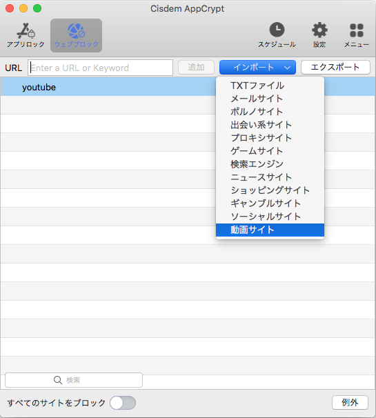Choose ゲームサイト from import menu
Screen dimensions: 376x418
point(270,151)
